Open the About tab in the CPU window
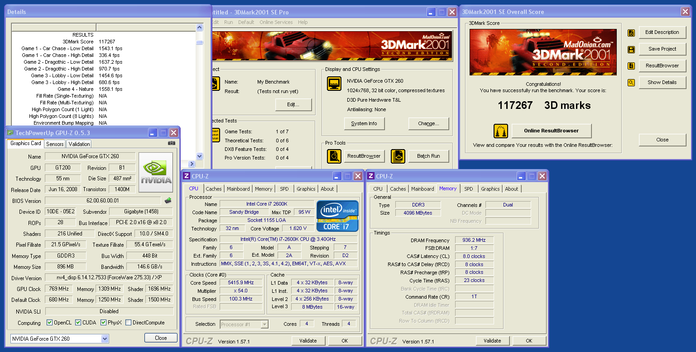Screen dimensions: 696x352 tap(327, 189)
